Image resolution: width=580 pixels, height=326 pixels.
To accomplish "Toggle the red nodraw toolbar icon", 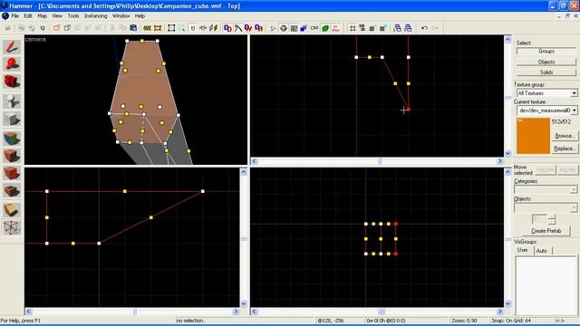I will 336,28.
